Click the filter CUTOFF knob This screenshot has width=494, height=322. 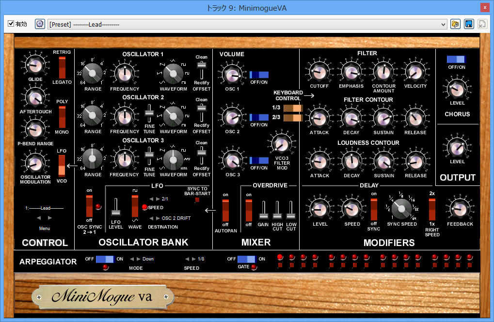319,72
